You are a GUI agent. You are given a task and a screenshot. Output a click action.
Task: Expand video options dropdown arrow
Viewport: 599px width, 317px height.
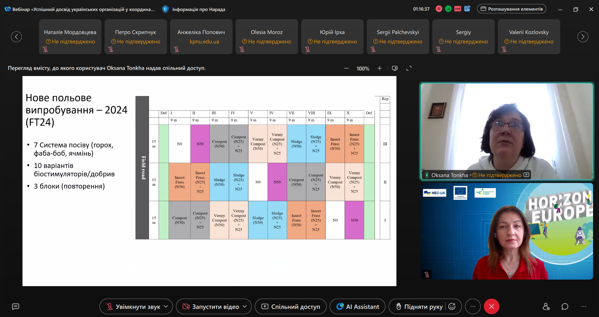(245, 307)
